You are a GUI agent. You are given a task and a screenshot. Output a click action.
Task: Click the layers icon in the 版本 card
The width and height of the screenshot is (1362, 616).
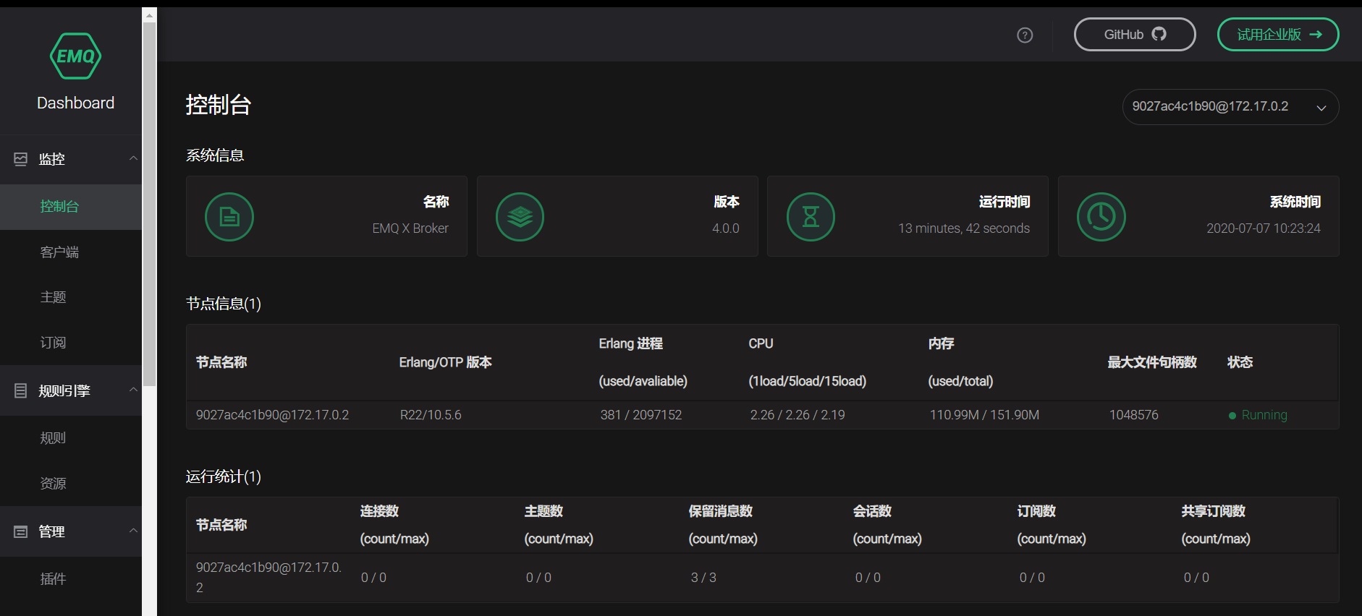(x=520, y=217)
